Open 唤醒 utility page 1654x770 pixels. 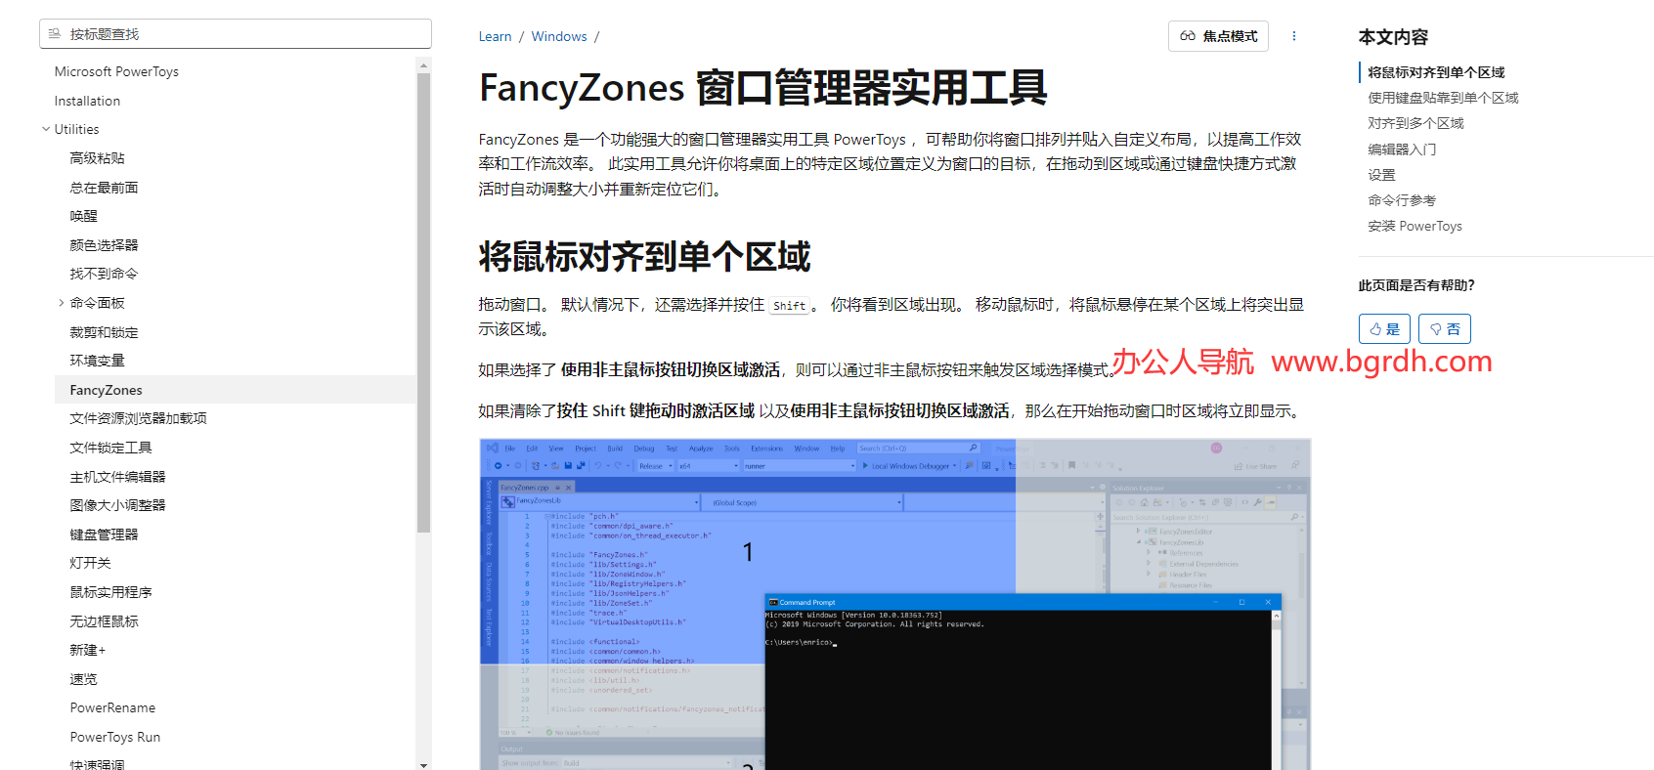coord(83,216)
